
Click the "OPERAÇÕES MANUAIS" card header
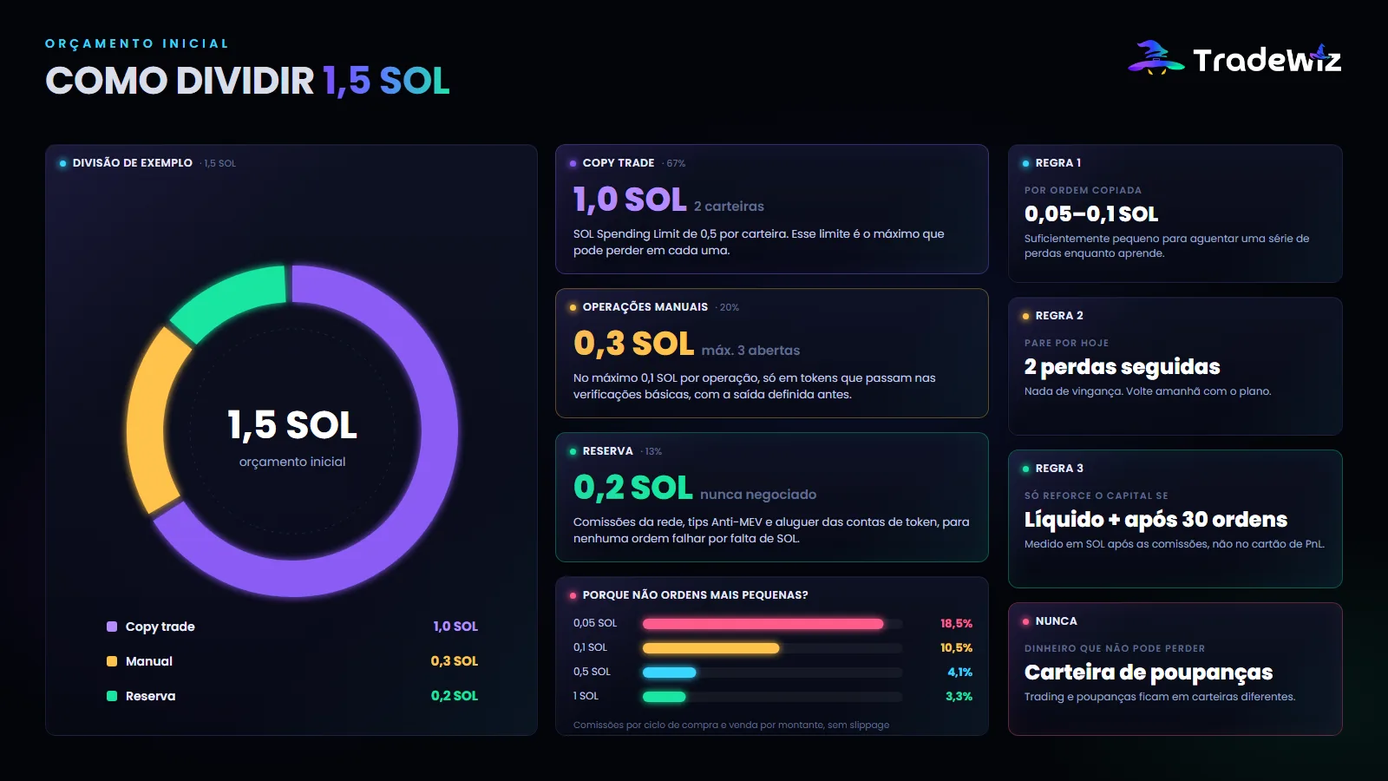click(645, 307)
